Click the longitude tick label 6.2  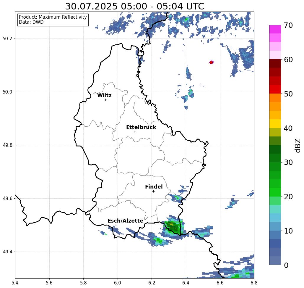point(152,283)
